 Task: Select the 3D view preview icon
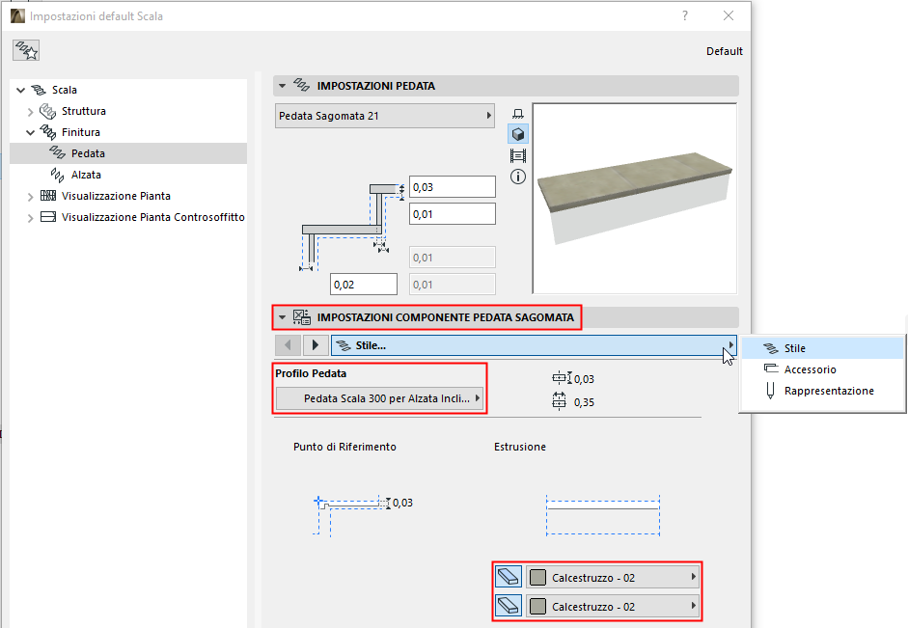coord(517,135)
